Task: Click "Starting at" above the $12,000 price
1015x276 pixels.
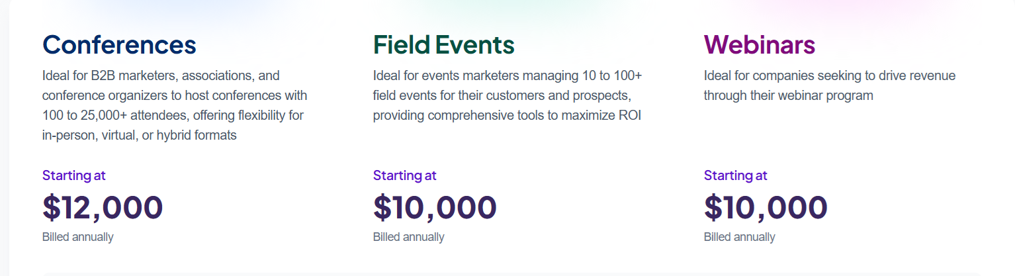Action: pyautogui.click(x=74, y=175)
